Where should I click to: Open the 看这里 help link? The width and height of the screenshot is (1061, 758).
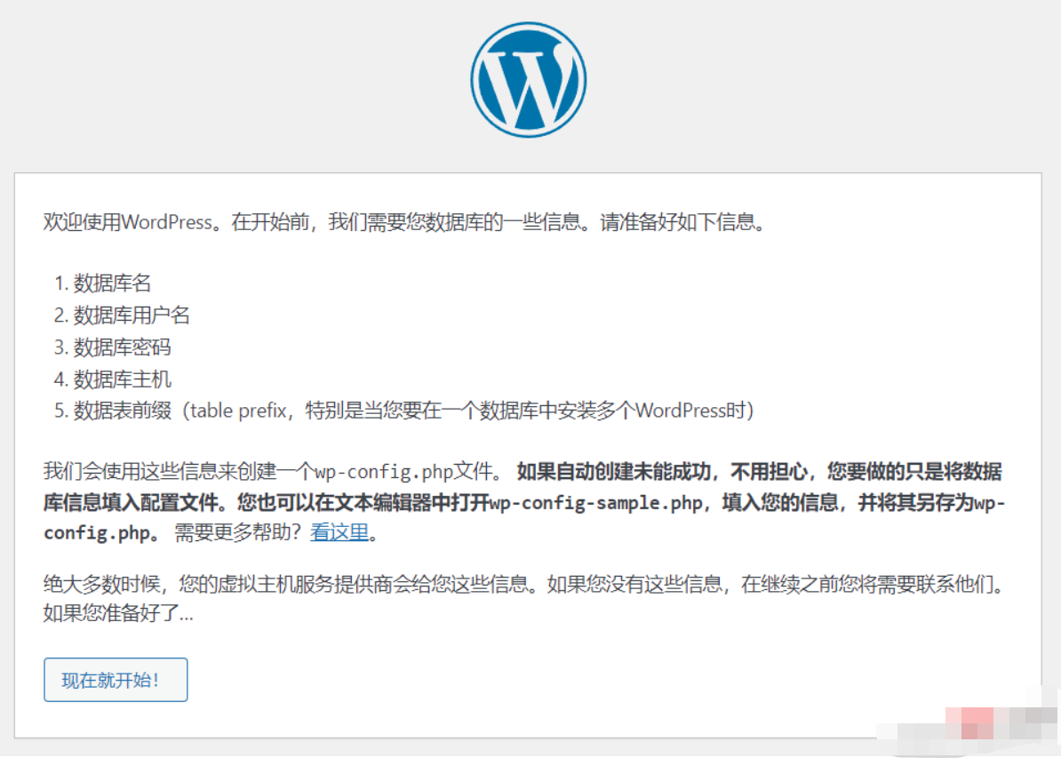coord(339,533)
